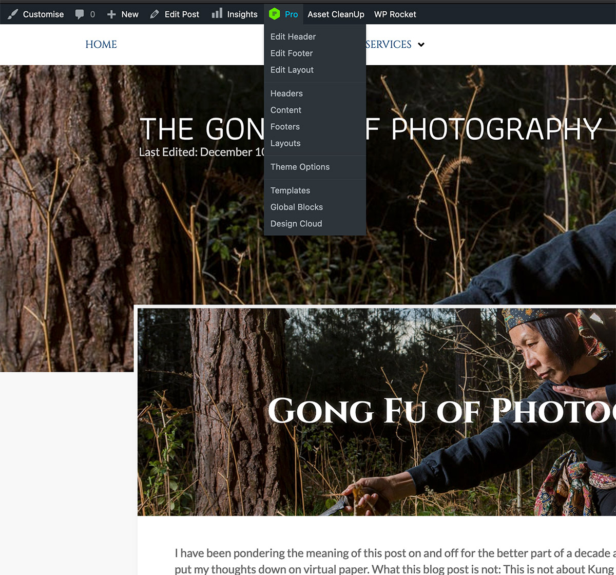Go to the HOME navigation link
616x575 pixels.
pyautogui.click(x=101, y=45)
